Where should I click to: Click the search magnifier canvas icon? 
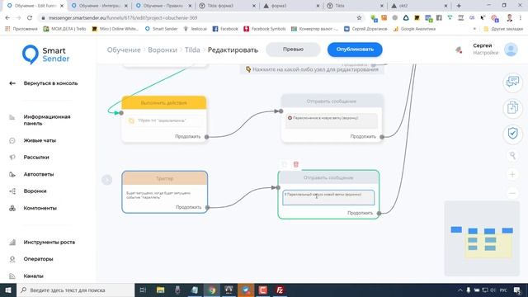tap(512, 156)
